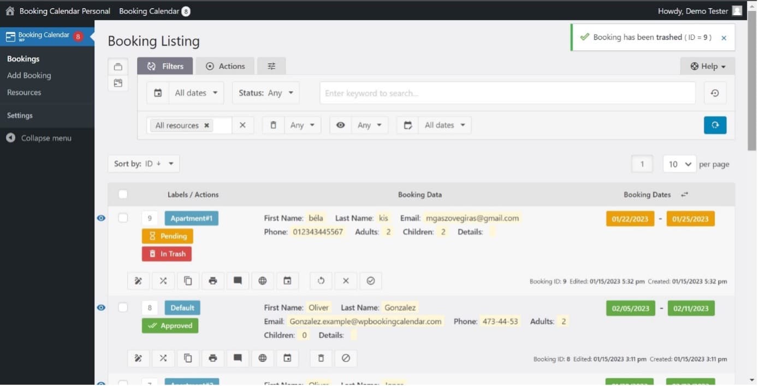Approve booking 9 with checkmark icon
The image size is (759, 386).
click(371, 281)
